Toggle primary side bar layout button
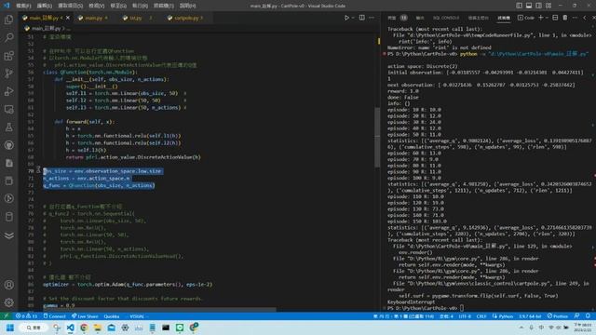The height and width of the screenshot is (335, 596). 520,6
